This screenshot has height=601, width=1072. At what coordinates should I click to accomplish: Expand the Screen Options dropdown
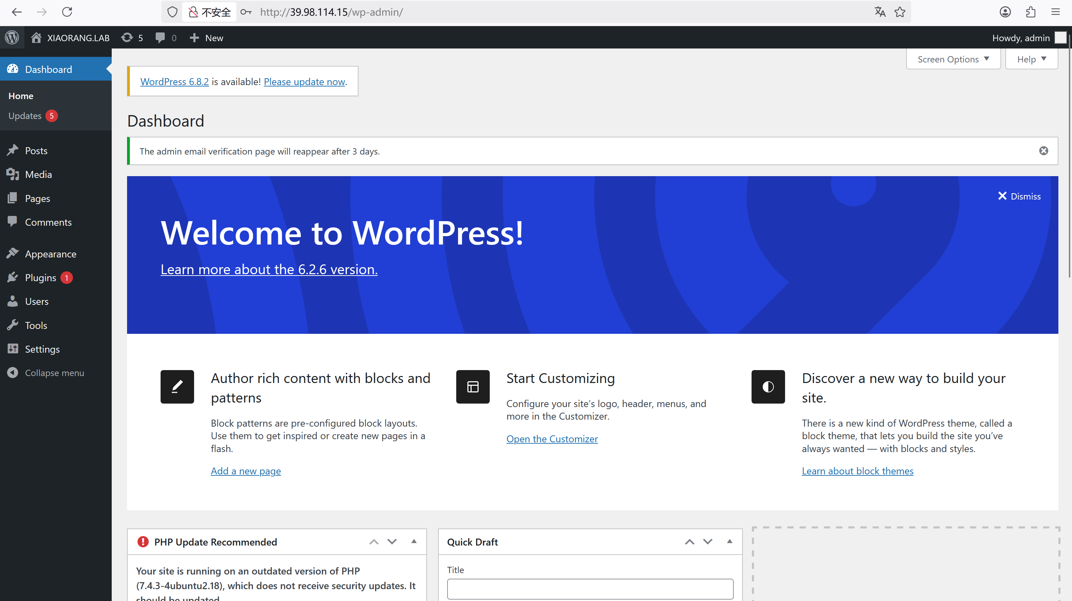(953, 59)
